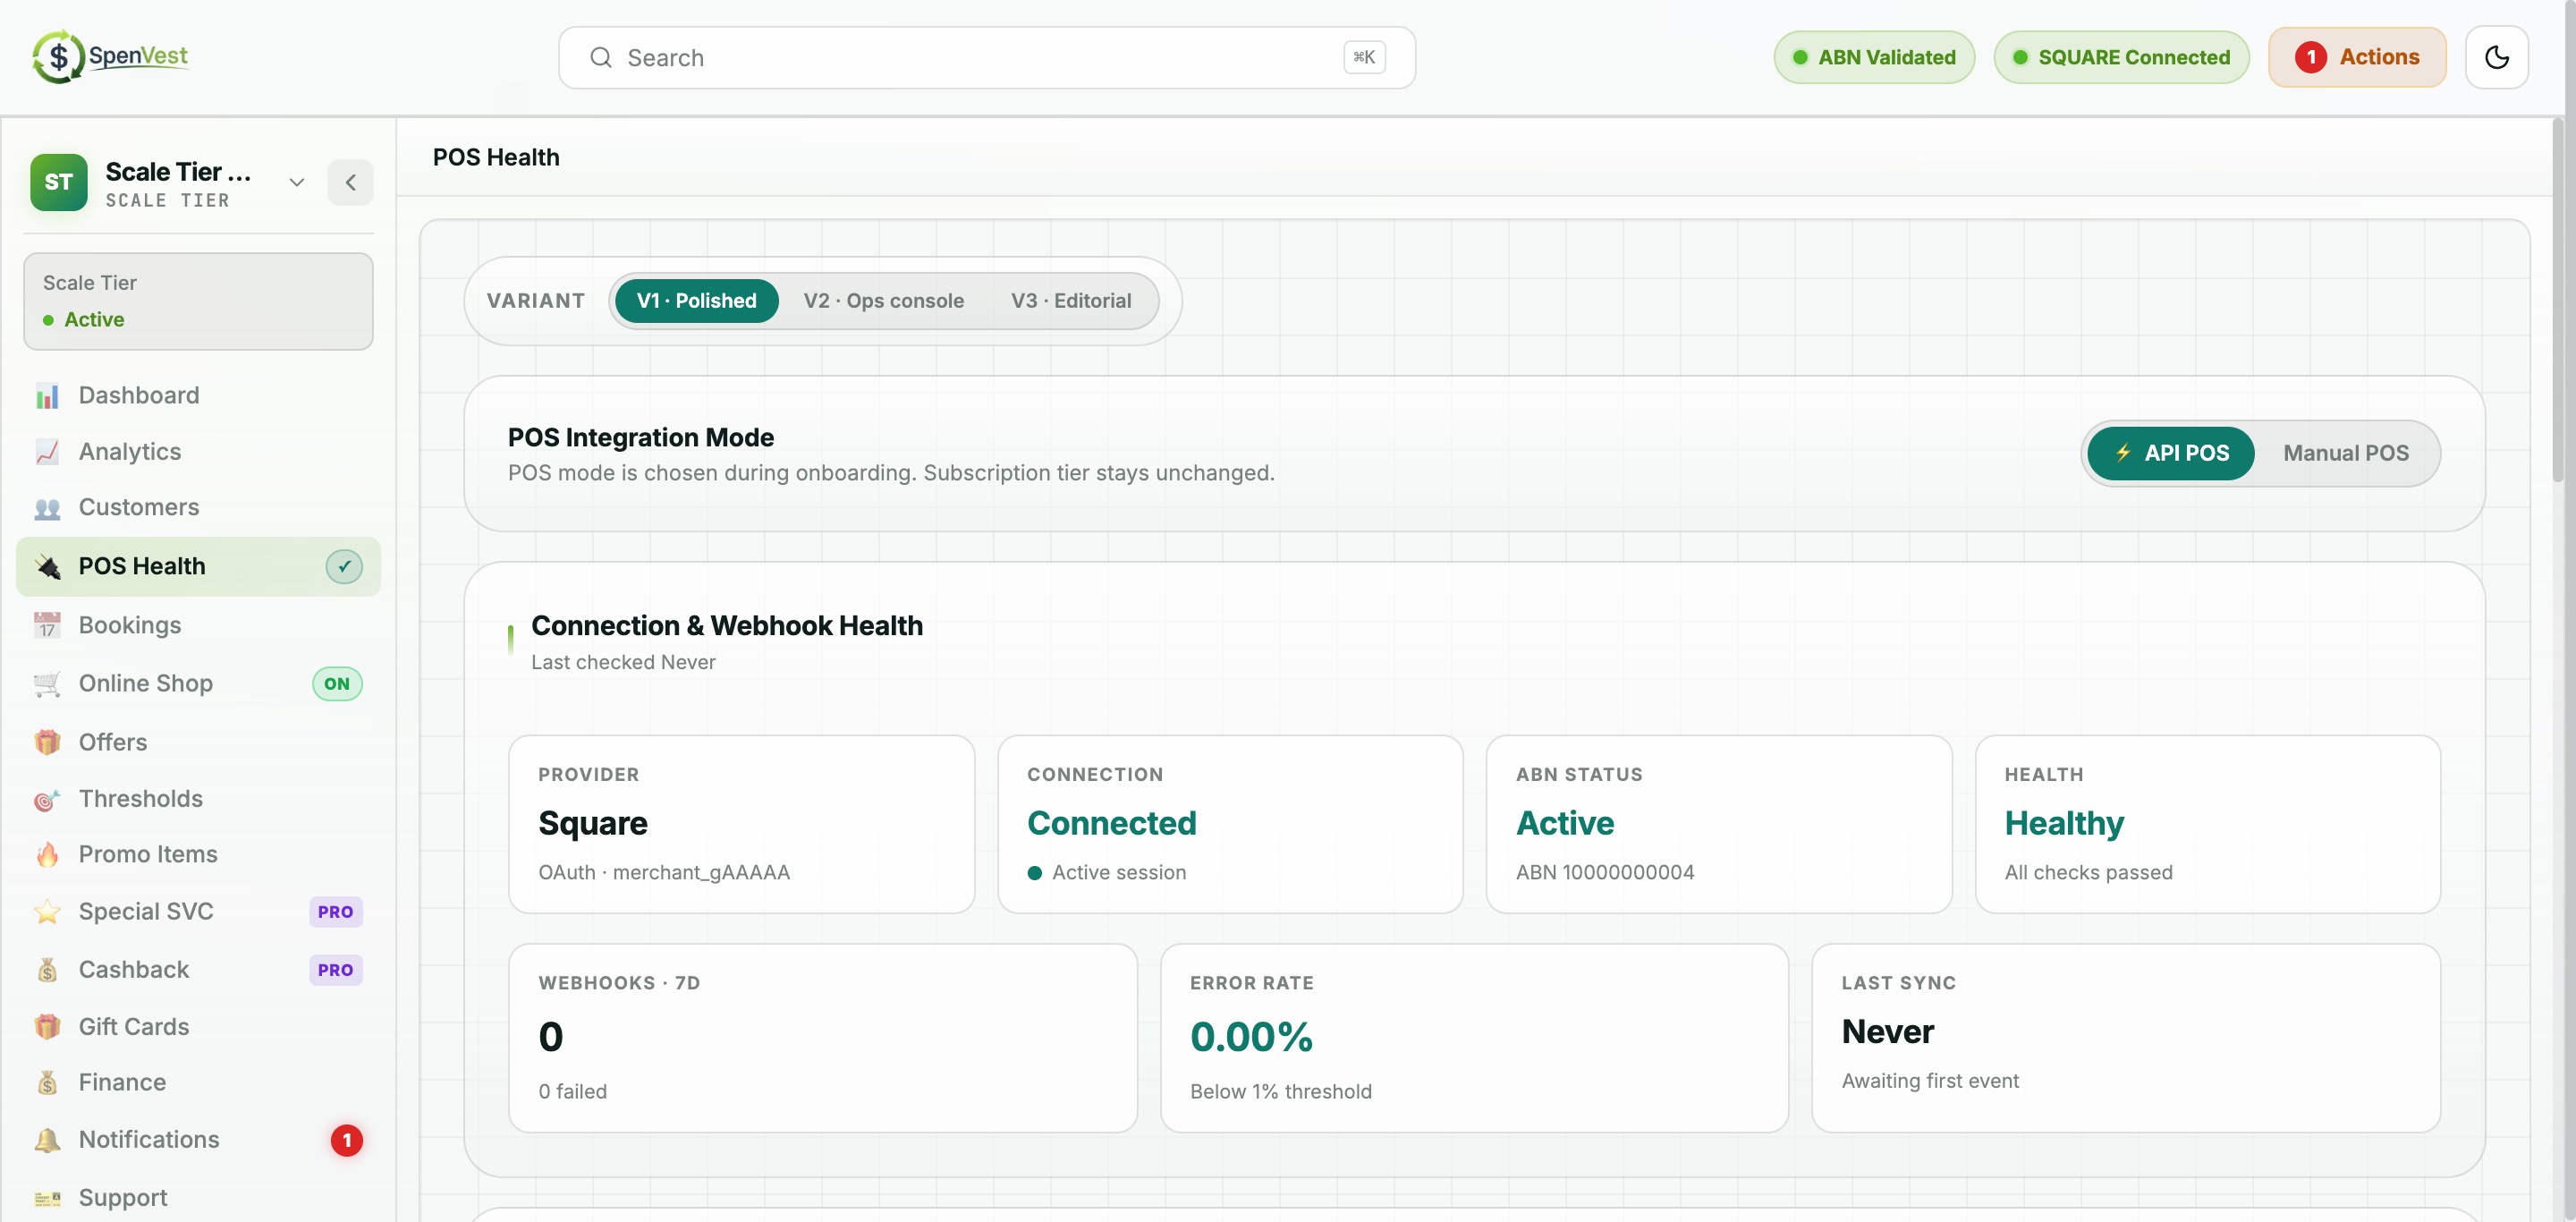This screenshot has height=1222, width=2576.
Task: Open Thresholds target icon
Action: (47, 799)
